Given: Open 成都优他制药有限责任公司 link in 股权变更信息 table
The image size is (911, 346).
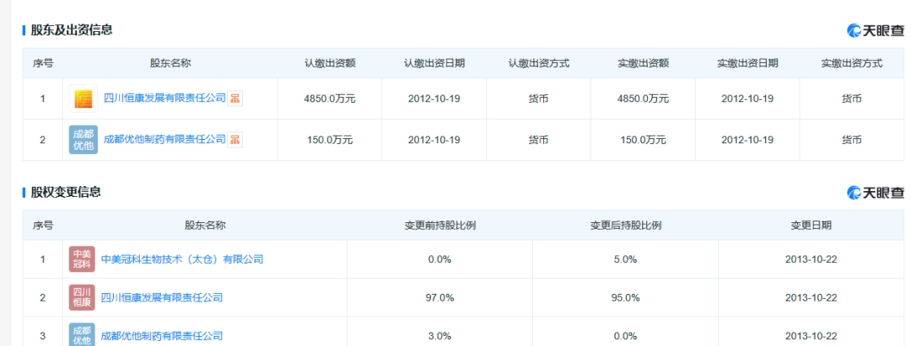Looking at the screenshot, I should 162,336.
